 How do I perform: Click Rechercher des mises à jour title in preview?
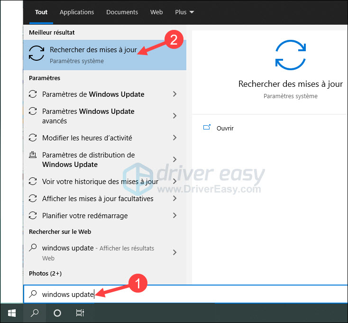(x=291, y=84)
